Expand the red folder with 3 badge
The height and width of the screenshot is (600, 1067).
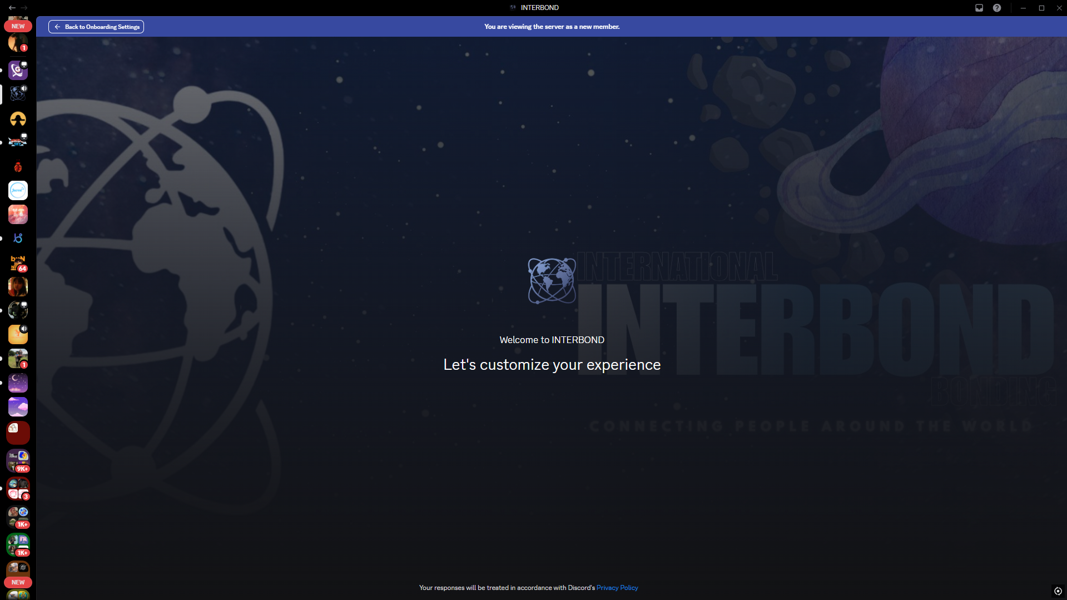click(x=18, y=489)
